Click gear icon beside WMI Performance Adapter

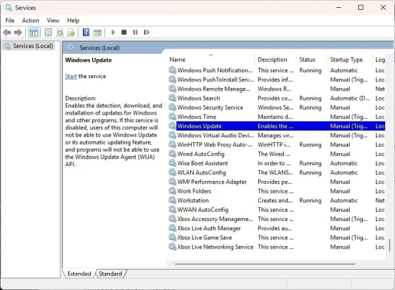172,181
